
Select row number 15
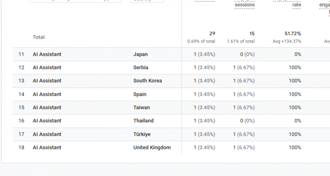pos(21,108)
